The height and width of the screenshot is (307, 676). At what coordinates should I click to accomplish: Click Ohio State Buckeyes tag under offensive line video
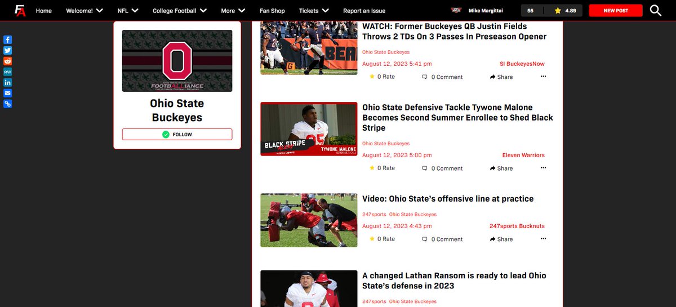tap(413, 215)
